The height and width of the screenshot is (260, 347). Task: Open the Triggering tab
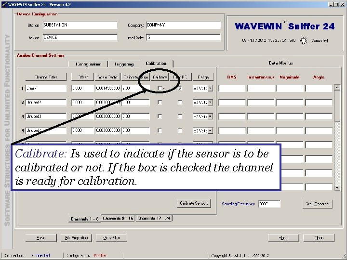coord(124,64)
